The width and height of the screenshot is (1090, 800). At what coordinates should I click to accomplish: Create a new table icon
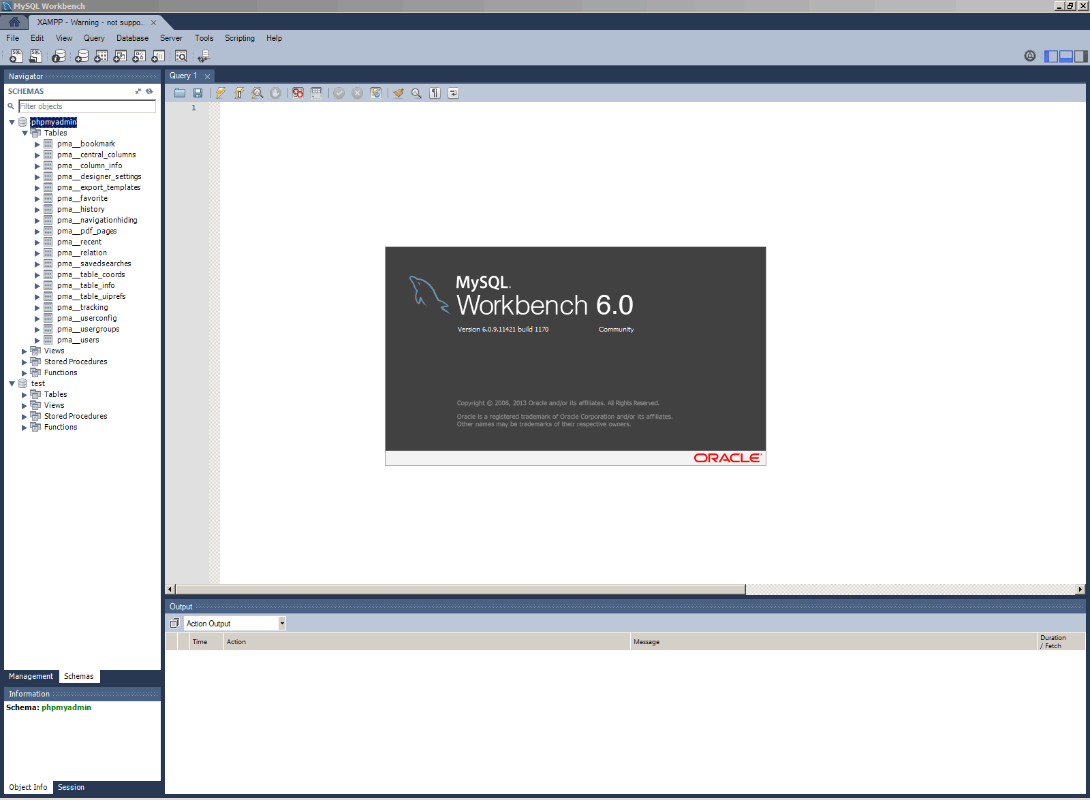(101, 56)
